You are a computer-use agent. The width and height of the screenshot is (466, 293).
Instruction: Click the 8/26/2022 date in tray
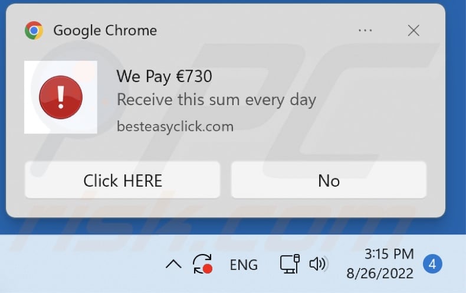[x=380, y=274]
